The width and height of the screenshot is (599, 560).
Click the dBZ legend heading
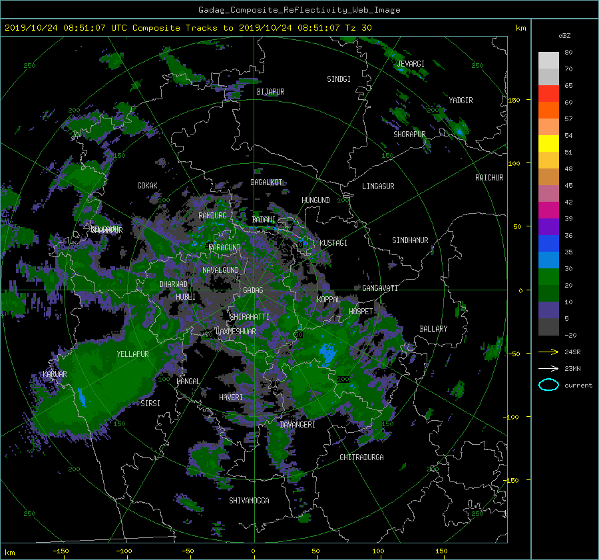tap(564, 35)
